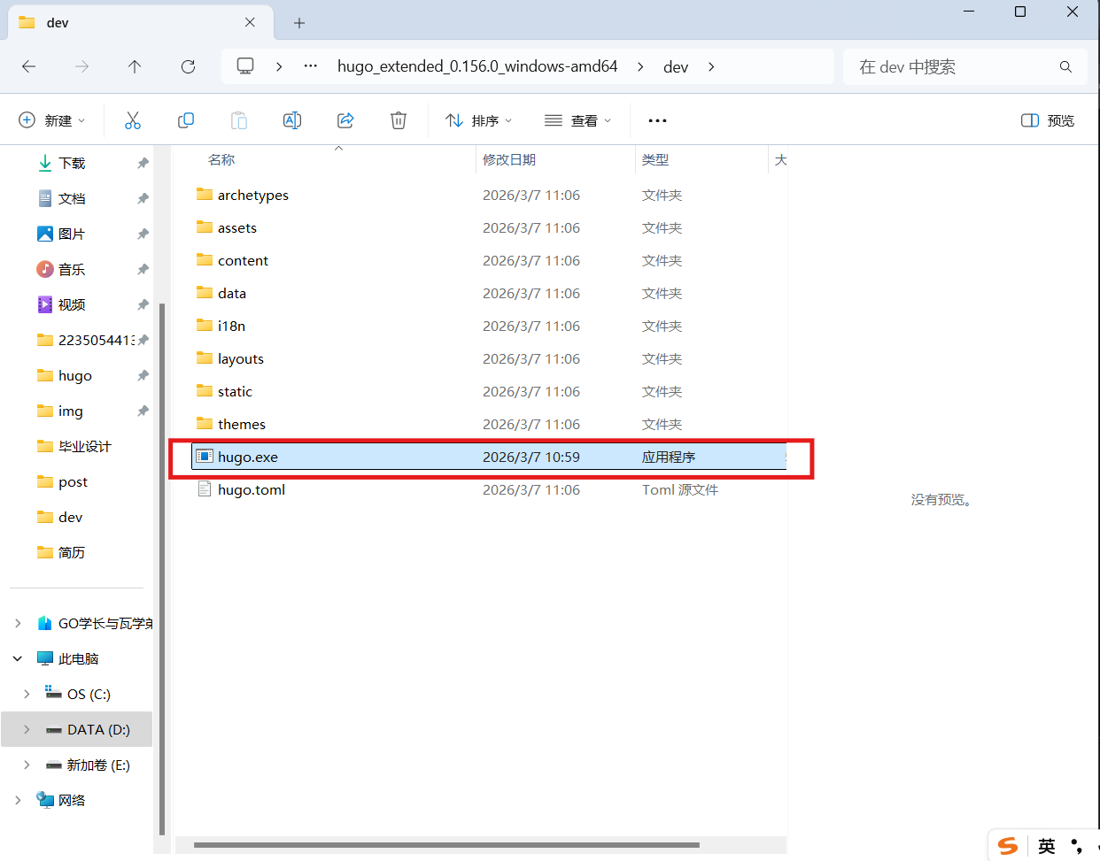
Task: Expand the DATA (D:) drive tree
Action: 27,729
